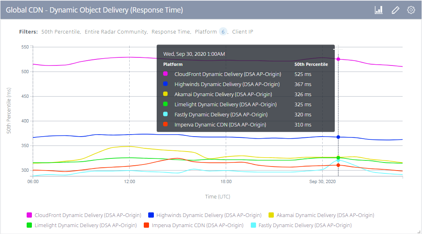422x234 pixels.
Task: Click the widget title Global CDN text
Action: [x=94, y=10]
